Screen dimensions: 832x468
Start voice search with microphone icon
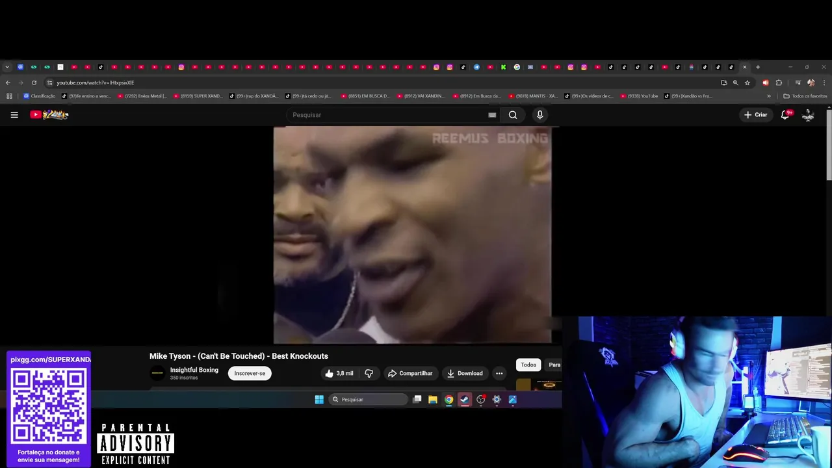coord(539,115)
